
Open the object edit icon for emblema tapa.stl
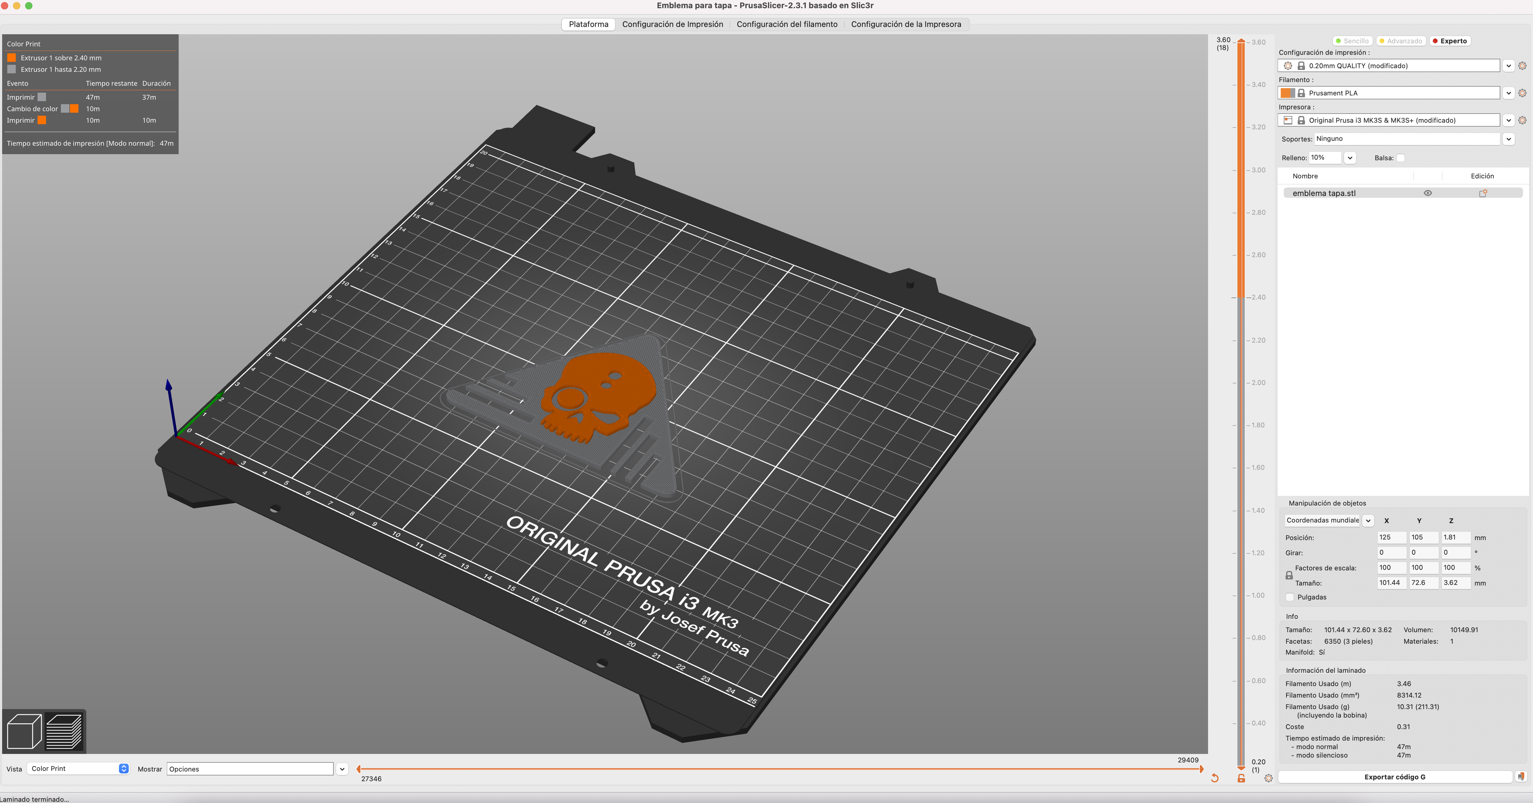1483,193
